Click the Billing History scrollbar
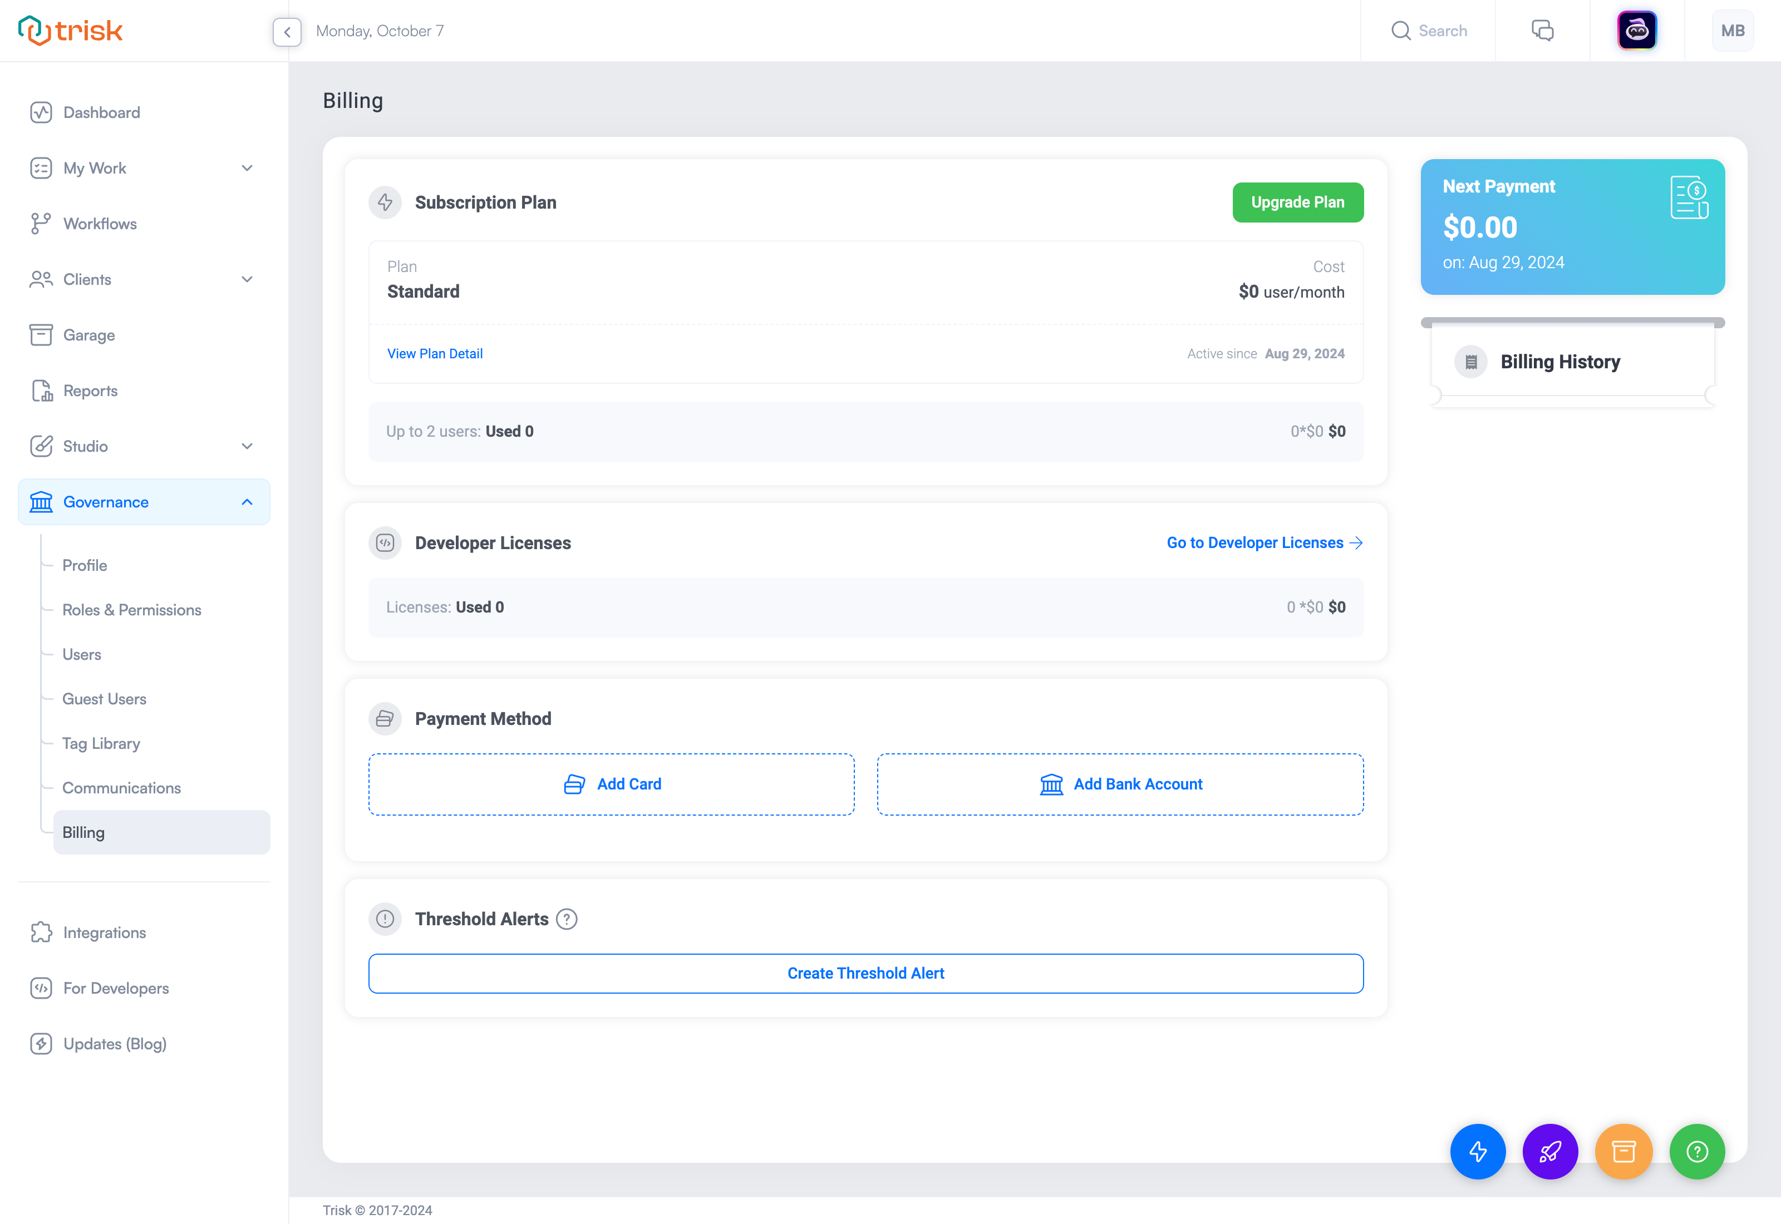Screen dimensions: 1781x1224 coord(1573,322)
